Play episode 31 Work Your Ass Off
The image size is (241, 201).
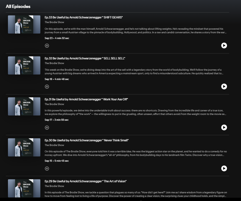[224, 128]
